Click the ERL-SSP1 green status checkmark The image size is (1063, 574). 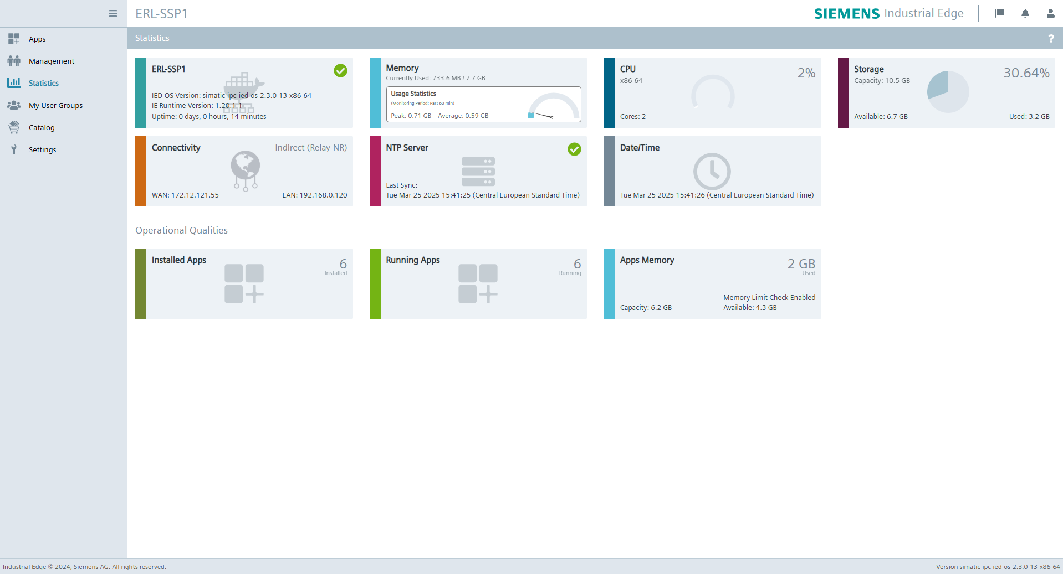click(x=340, y=70)
